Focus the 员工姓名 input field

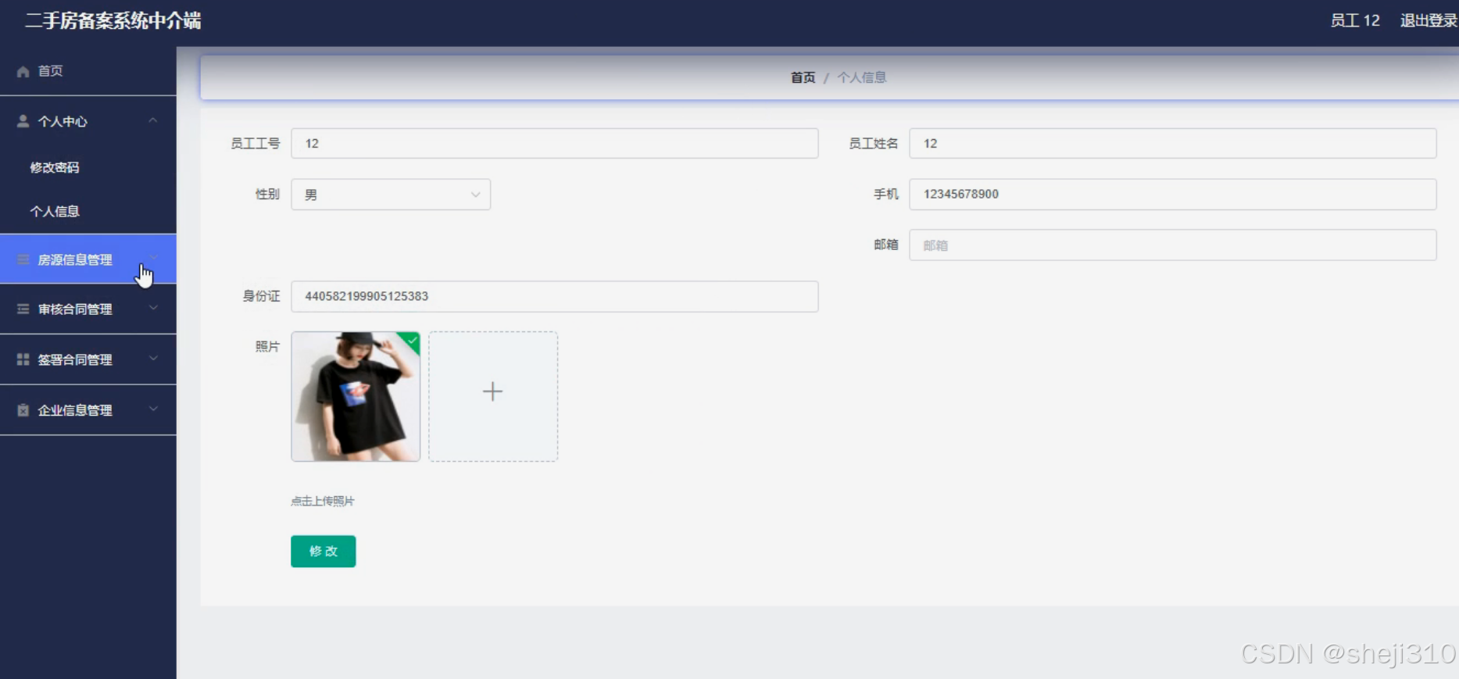[1173, 144]
